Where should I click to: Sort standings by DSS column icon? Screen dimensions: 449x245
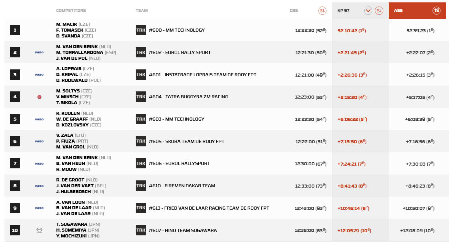pyautogui.click(x=322, y=11)
